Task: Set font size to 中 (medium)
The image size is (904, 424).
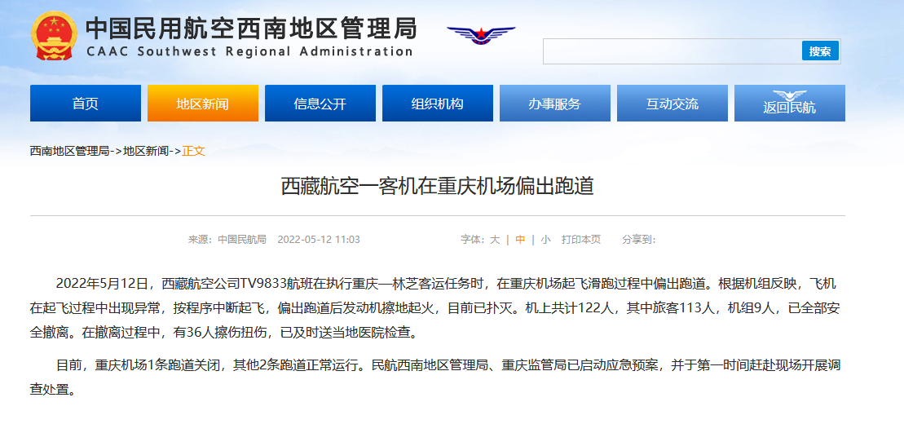Action: [520, 240]
